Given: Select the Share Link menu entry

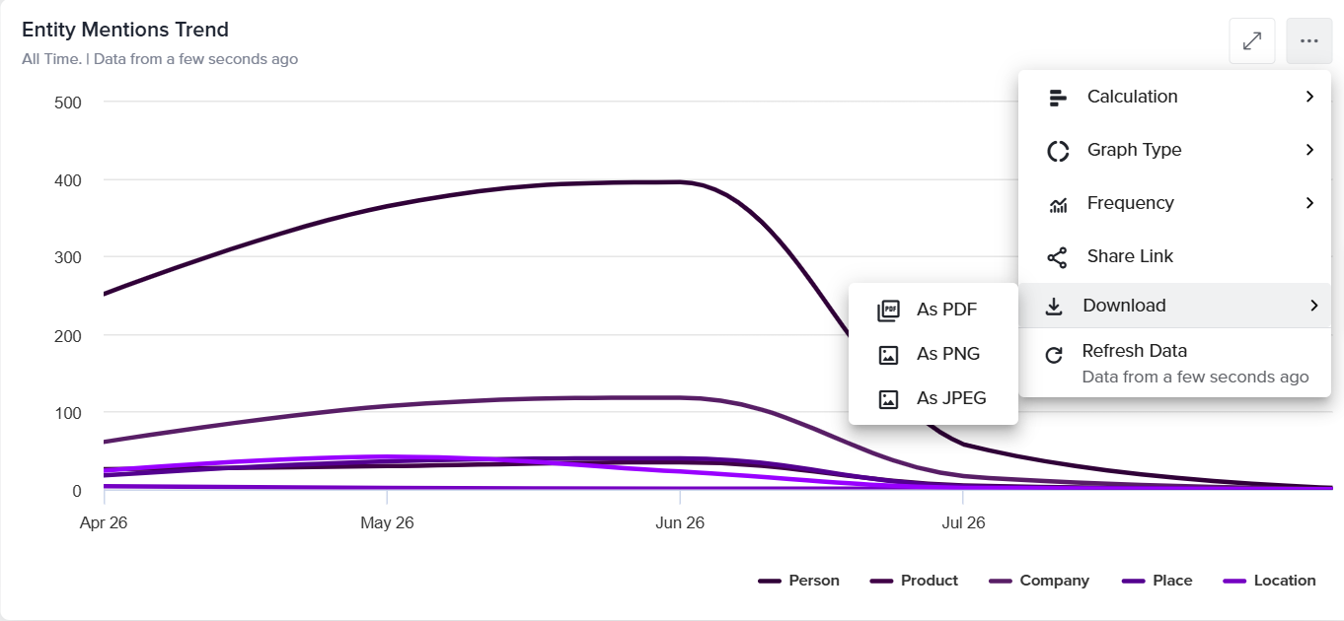Looking at the screenshot, I should click(1174, 256).
